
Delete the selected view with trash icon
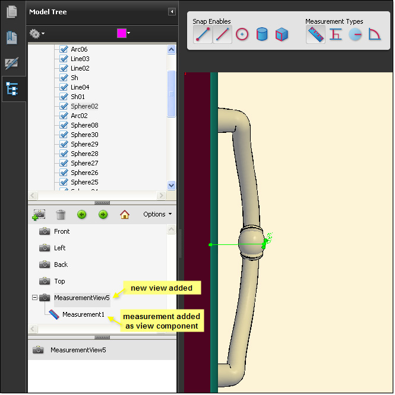point(61,215)
